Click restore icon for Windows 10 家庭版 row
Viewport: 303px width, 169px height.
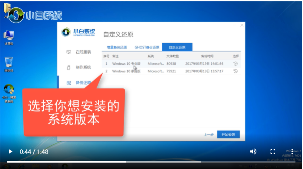click(235, 71)
